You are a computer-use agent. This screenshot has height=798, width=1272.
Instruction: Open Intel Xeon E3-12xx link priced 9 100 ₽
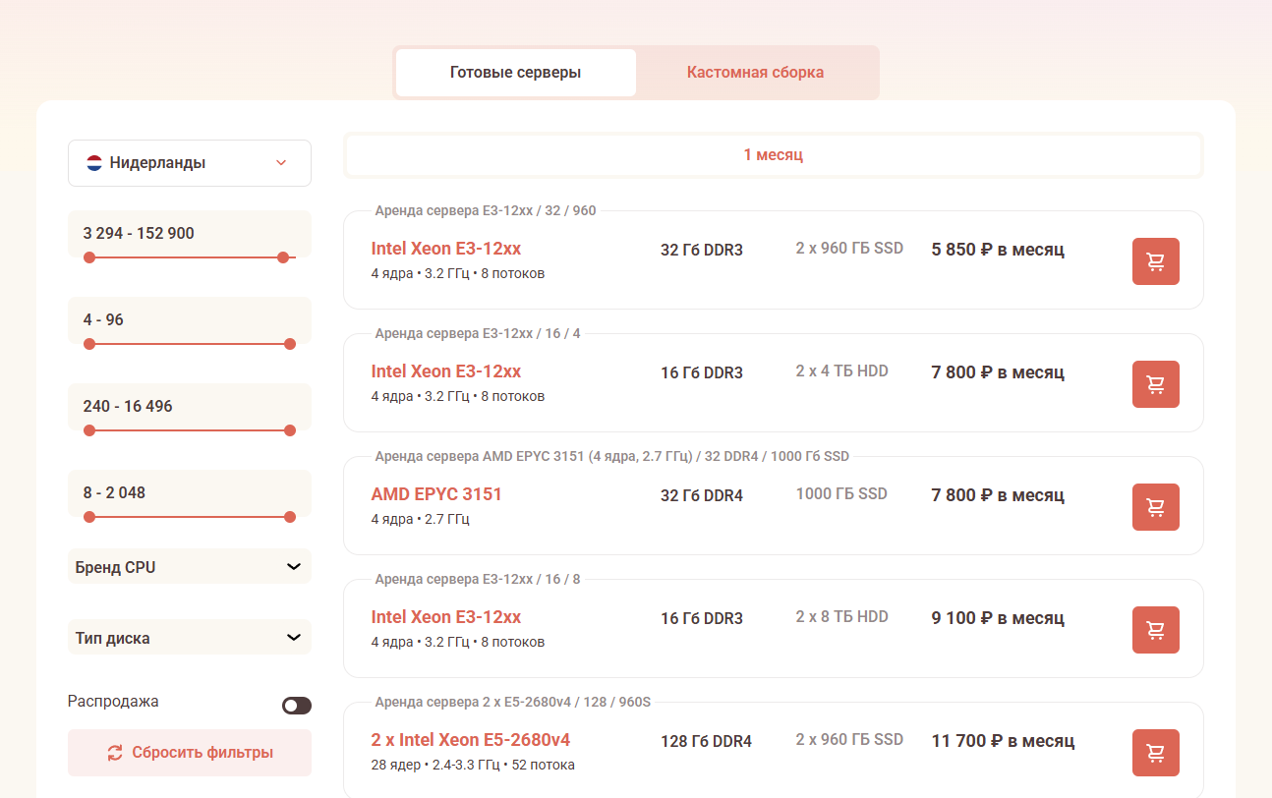pyautogui.click(x=446, y=617)
